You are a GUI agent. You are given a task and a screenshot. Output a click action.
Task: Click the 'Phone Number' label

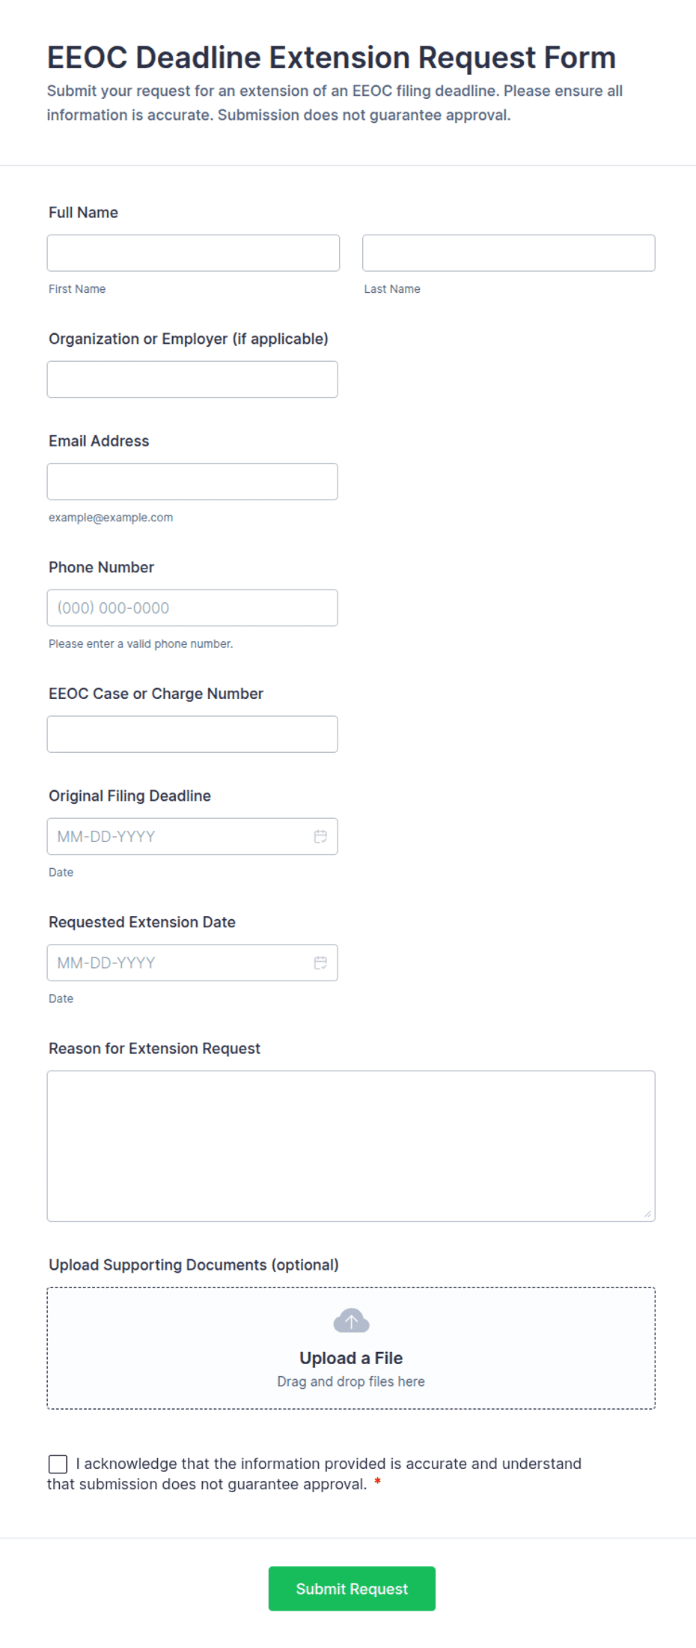click(101, 568)
